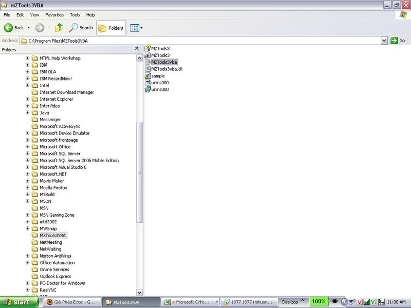This screenshot has height=308, width=411.
Task: Switch to Giải Pháp Excel Firefox taskbar button
Action: (x=71, y=302)
